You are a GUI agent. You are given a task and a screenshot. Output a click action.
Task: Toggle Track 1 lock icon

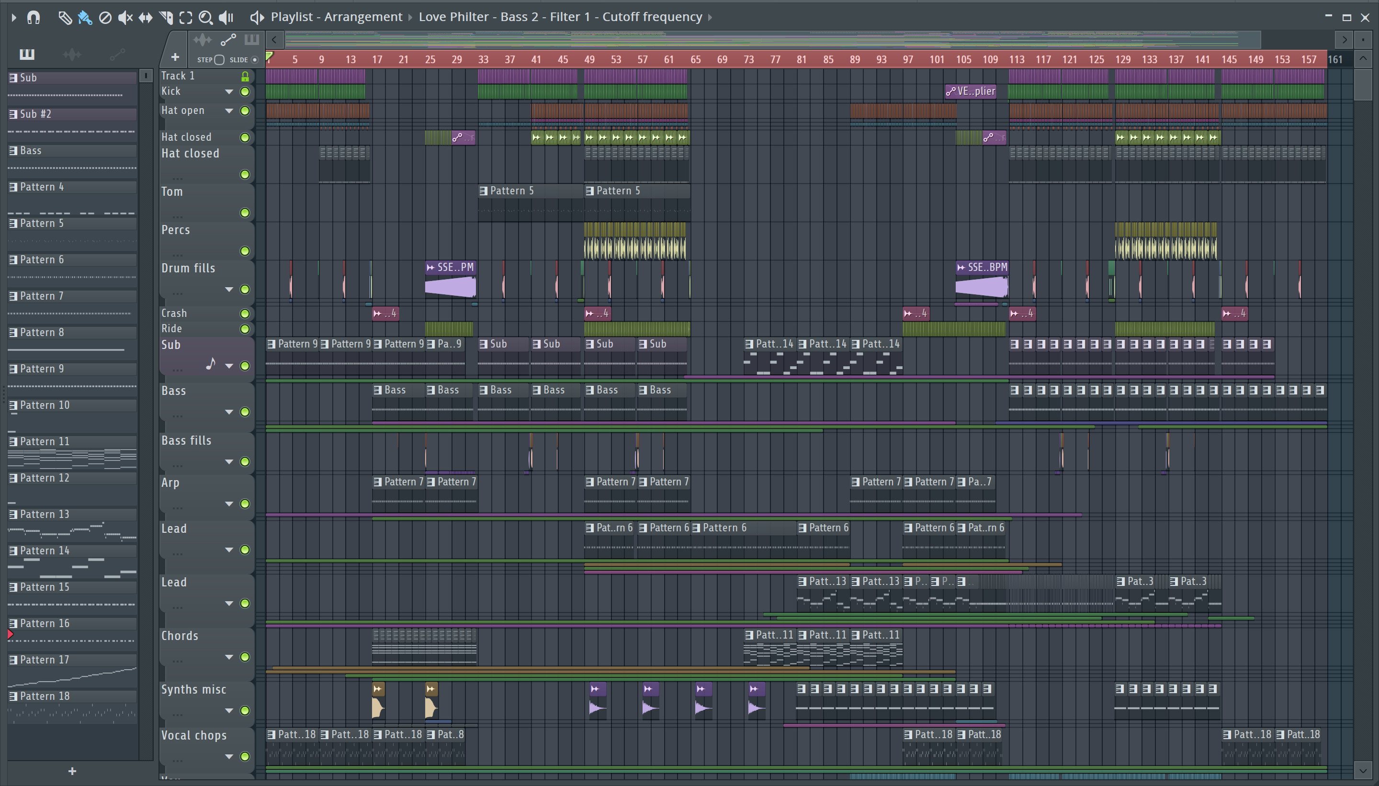[245, 76]
